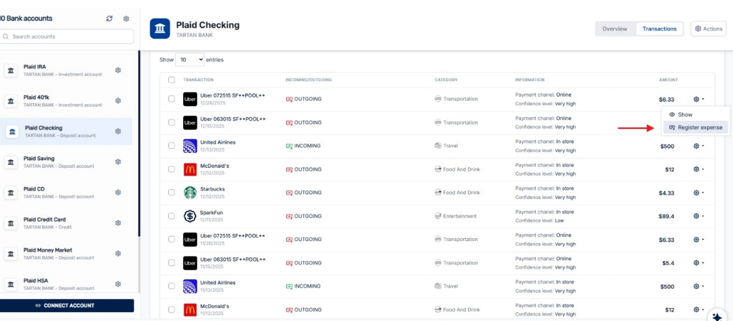Click the Plaid Checking bank logo in header
This screenshot has width=733, height=321.
point(160,29)
